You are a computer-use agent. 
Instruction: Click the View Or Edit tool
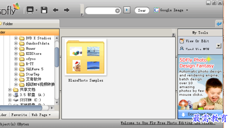point(197,41)
